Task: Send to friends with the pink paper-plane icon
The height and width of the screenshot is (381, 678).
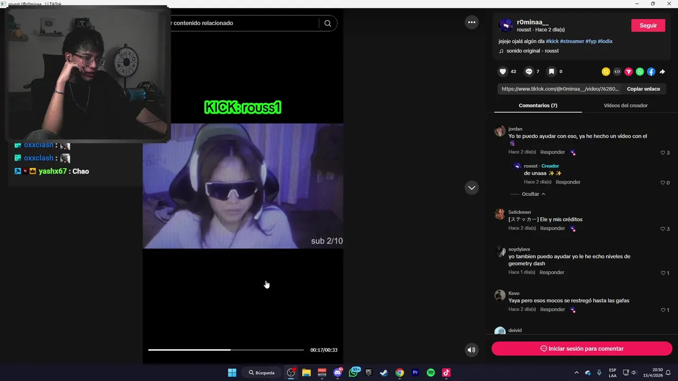Action: click(629, 71)
